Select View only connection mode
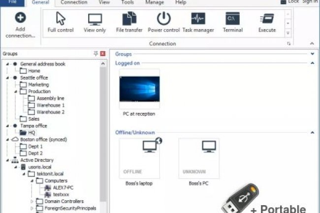The height and width of the screenshot is (213, 320). point(95,22)
